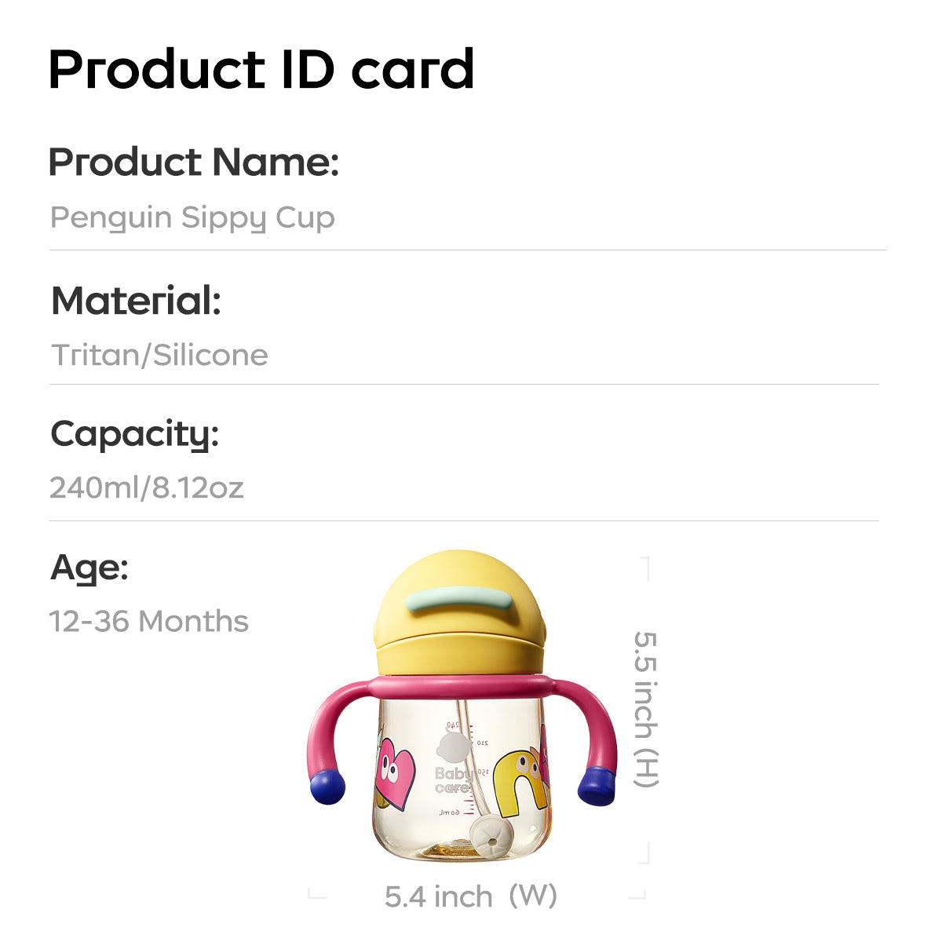942x942 pixels.
Task: Select the "Product Name:" label
Action: click(193, 162)
